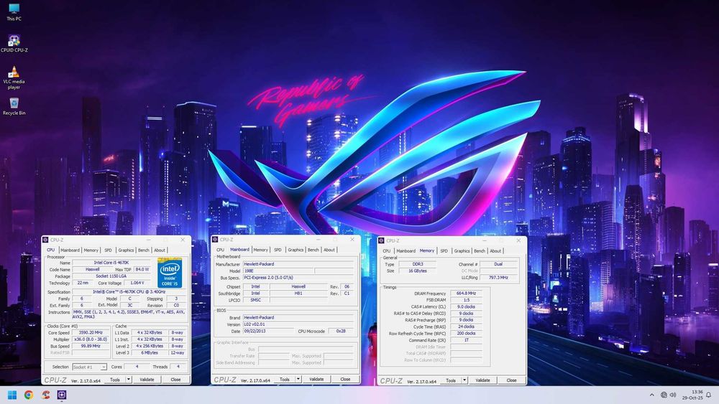This screenshot has width=719, height=404.
Task: Switch to the CPU tab in the Memory tab window
Action: [x=387, y=250]
